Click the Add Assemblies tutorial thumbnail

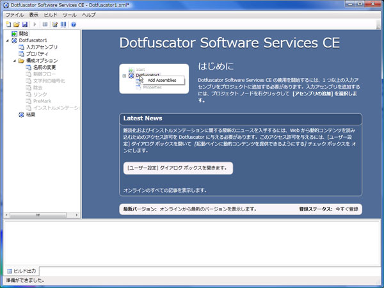[154, 79]
